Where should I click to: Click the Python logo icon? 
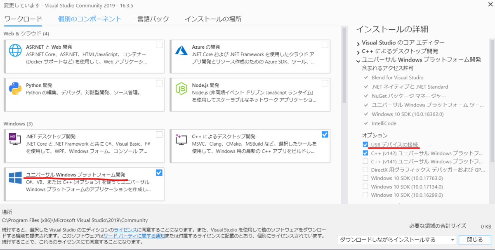(15, 88)
